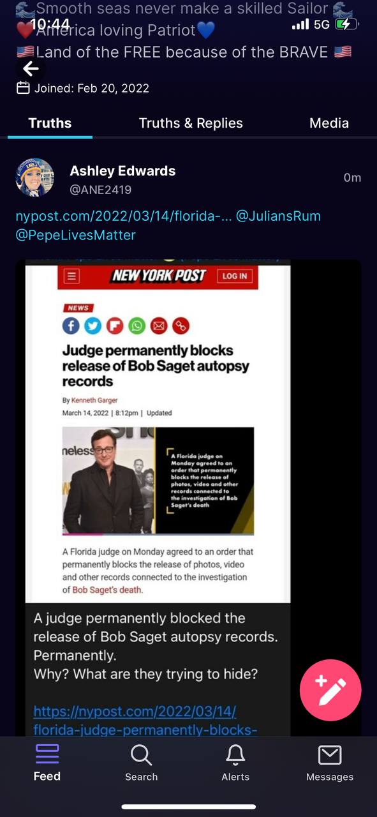Switch to the Media tab

coord(329,123)
